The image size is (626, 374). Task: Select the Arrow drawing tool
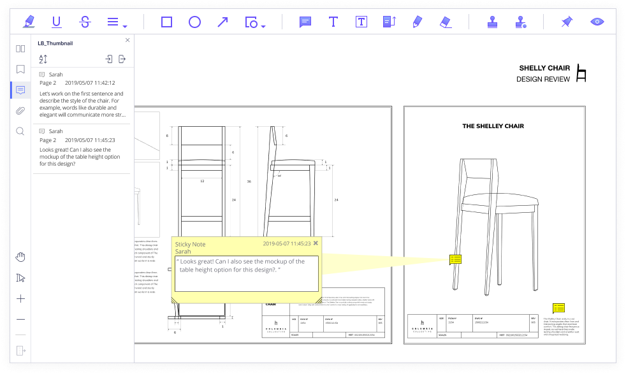coord(222,22)
